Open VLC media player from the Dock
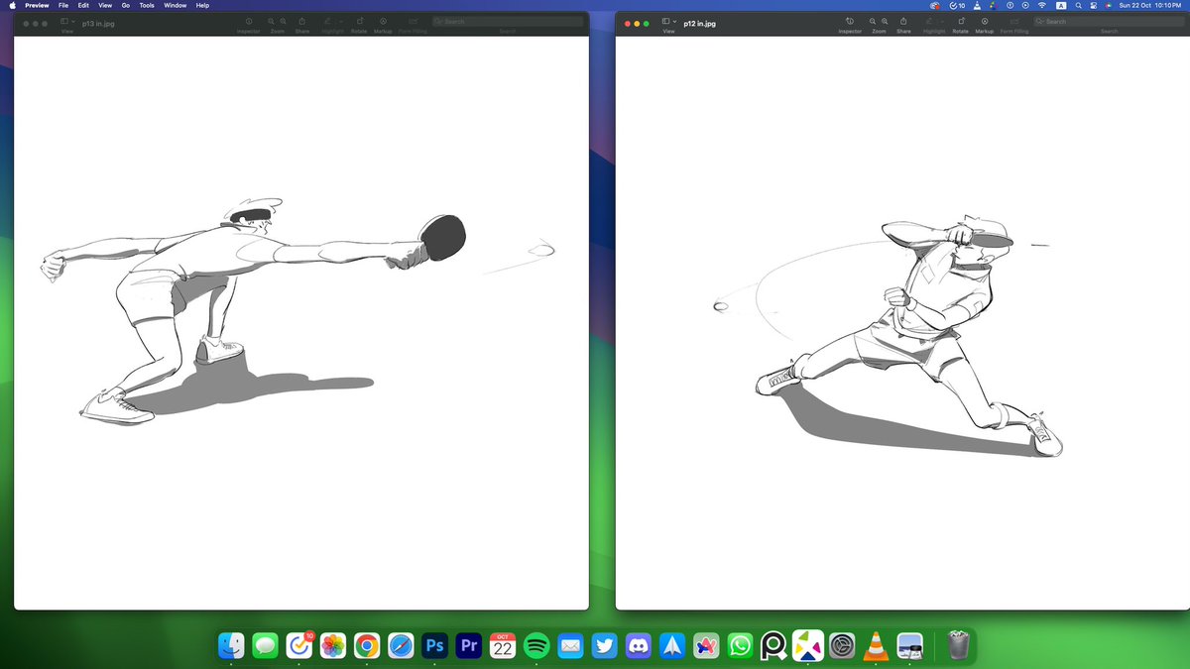Image resolution: width=1190 pixels, height=669 pixels. (x=876, y=645)
